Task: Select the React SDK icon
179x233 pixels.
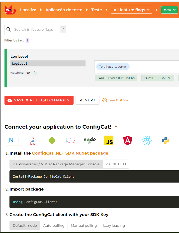Action: click(x=147, y=140)
